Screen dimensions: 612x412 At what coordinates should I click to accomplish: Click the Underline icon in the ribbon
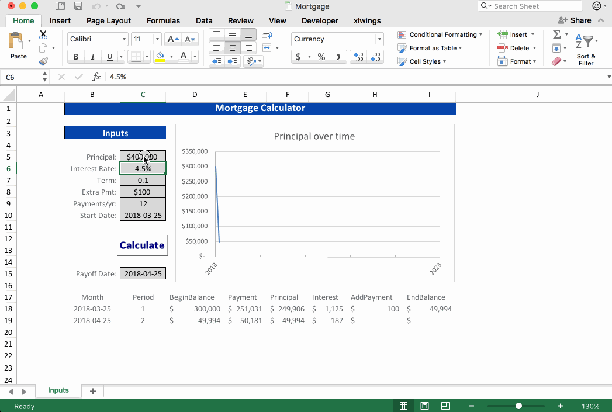point(110,56)
